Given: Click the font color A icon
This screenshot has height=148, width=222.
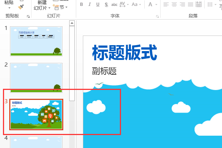Looking at the screenshot, I should pyautogui.click(x=150, y=4).
